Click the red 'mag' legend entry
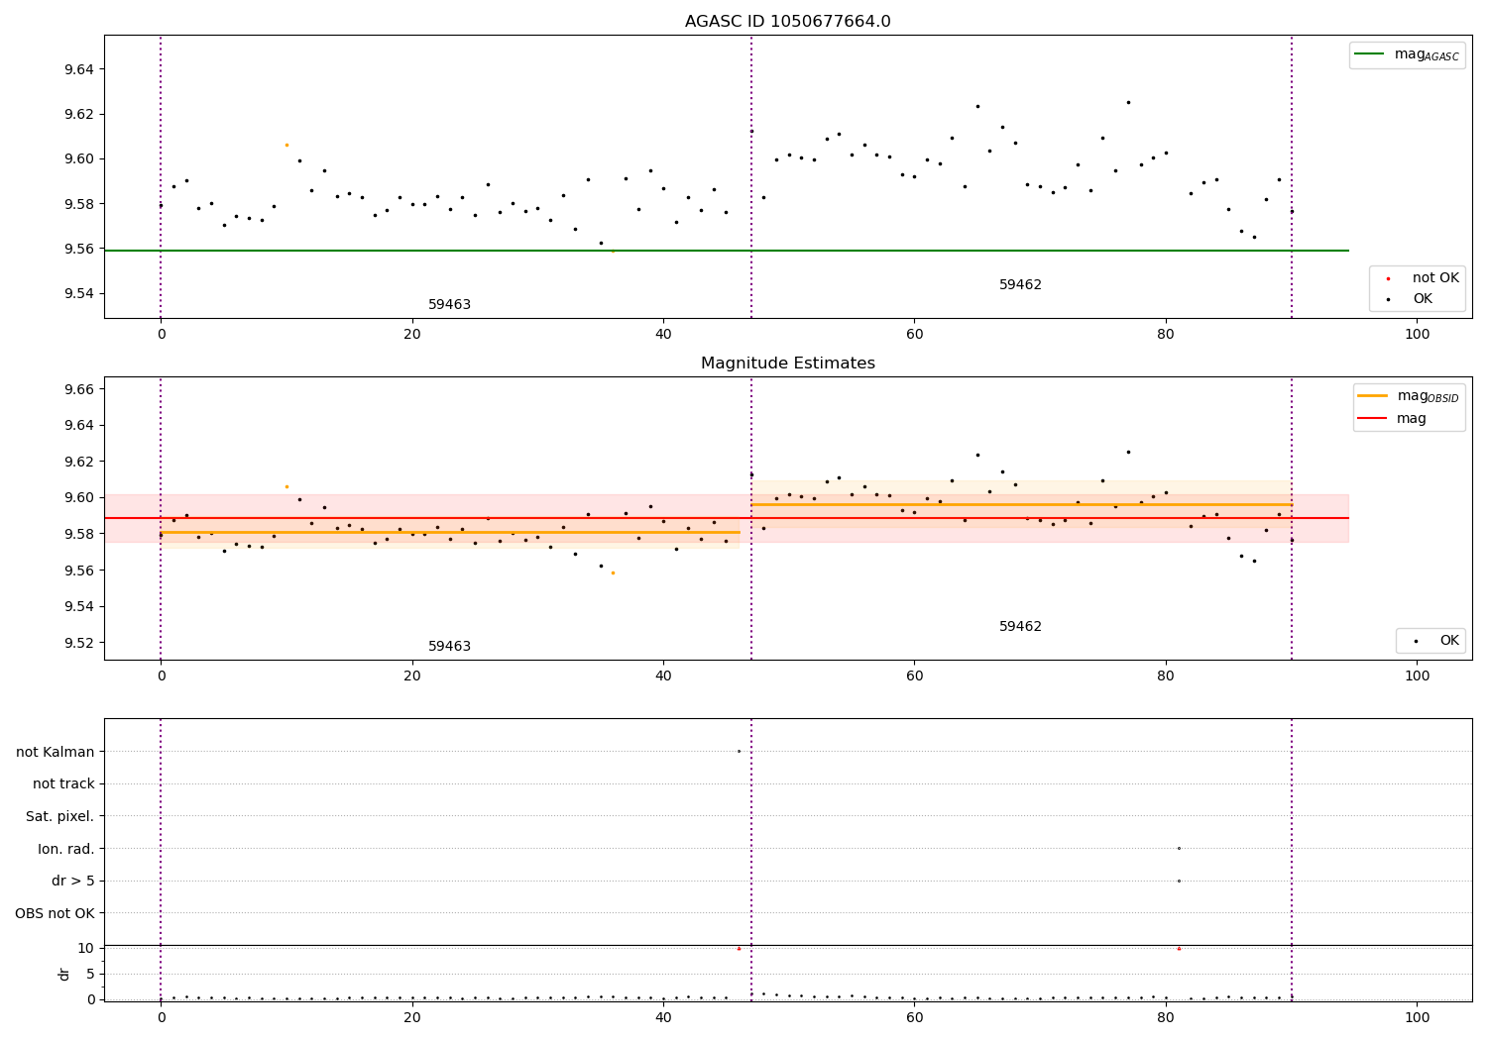The image size is (1487, 1040). pyautogui.click(x=1393, y=418)
